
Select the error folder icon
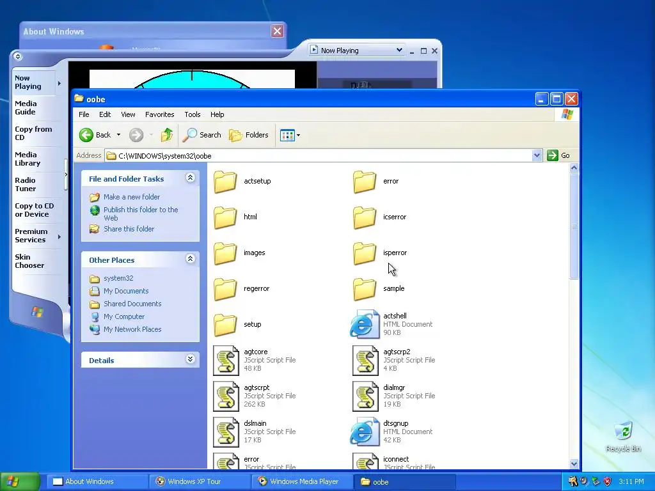click(365, 182)
